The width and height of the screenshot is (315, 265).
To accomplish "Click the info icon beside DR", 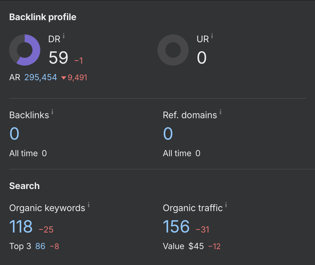I will coord(64,36).
